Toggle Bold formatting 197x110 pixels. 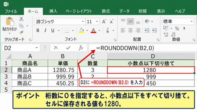[x=38, y=31]
